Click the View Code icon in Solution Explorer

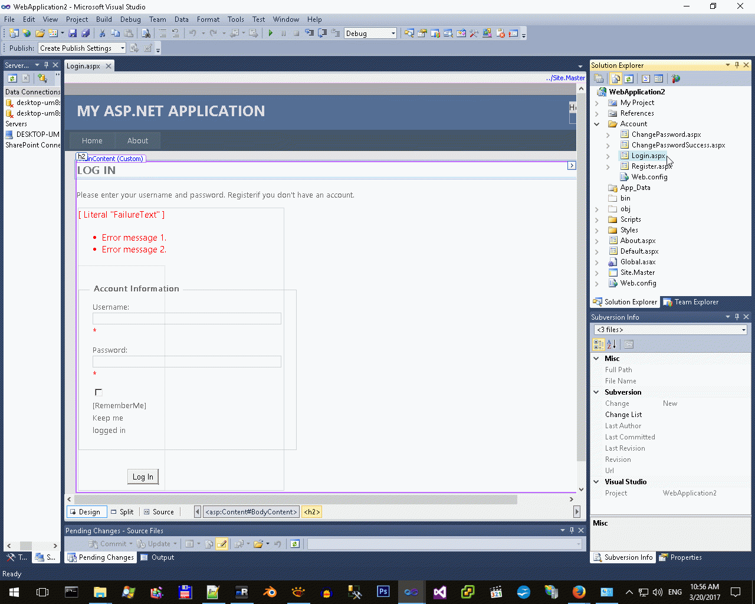point(646,78)
